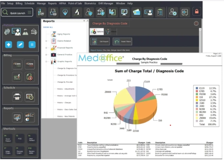224x162 pixels.
Task: Switch to the Options tab
Action: (97, 31)
